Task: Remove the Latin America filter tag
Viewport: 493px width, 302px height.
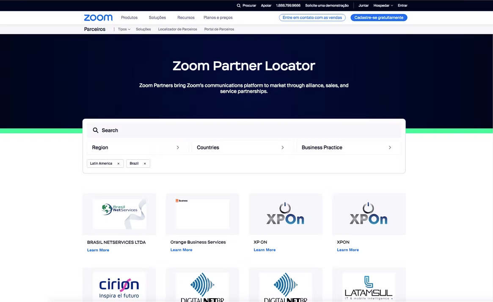Action: coord(118,163)
